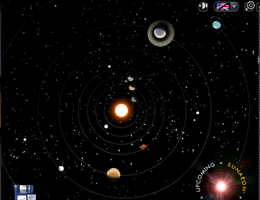Open the orange tab on left edge
Viewport: 260px width, 200px height.
pyautogui.click(x=1, y=109)
